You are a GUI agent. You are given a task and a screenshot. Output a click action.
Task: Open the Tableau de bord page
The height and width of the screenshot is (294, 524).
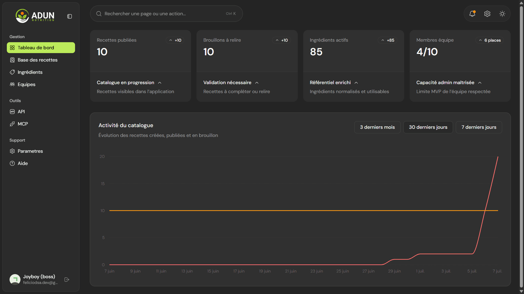pos(41,48)
